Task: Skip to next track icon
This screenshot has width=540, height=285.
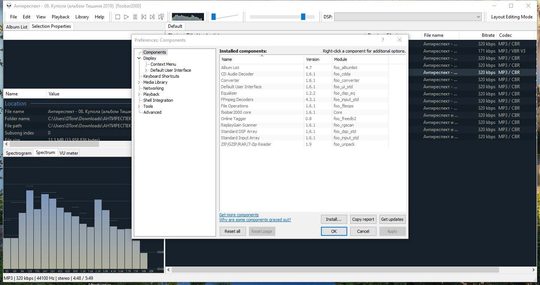Action: [x=152, y=17]
